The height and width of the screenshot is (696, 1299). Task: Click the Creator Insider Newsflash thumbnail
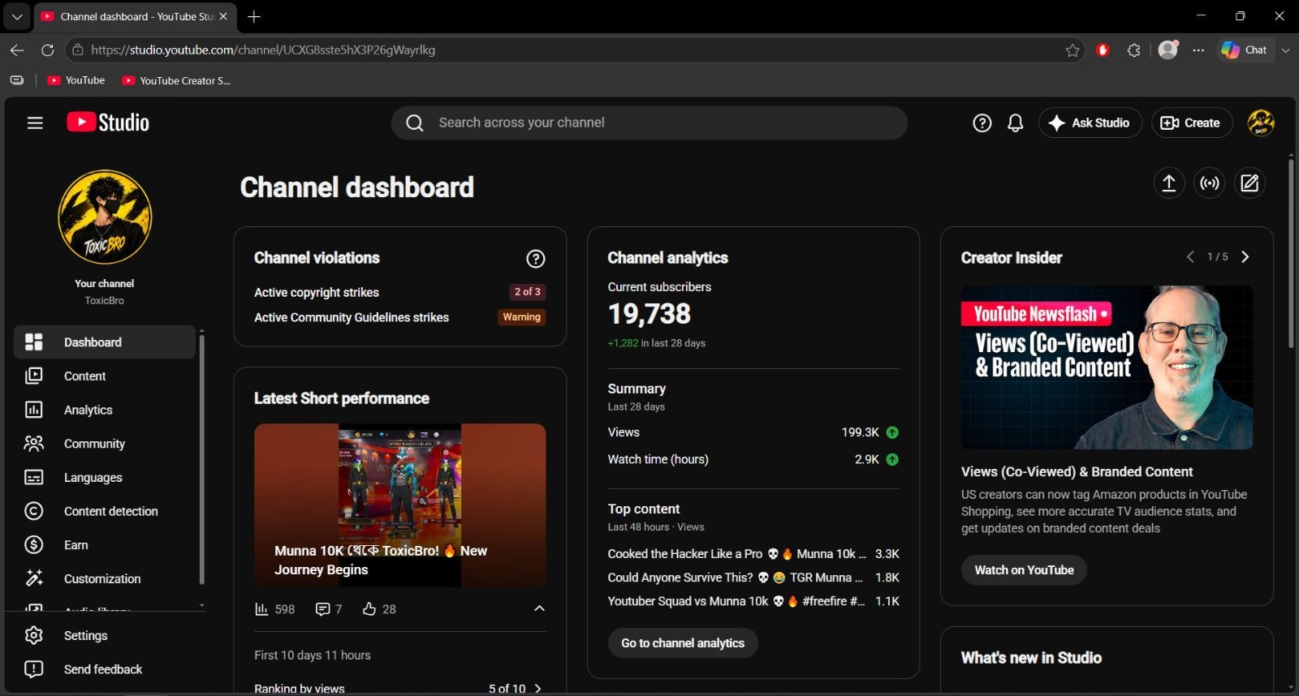[1107, 367]
